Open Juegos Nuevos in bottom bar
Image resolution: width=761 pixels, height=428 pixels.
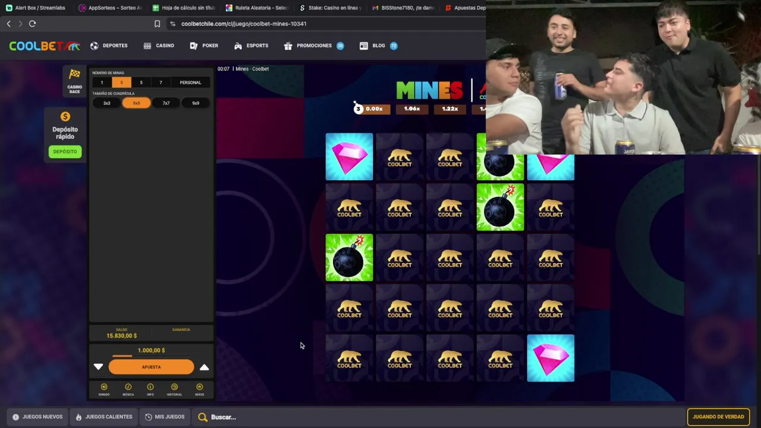pos(37,417)
